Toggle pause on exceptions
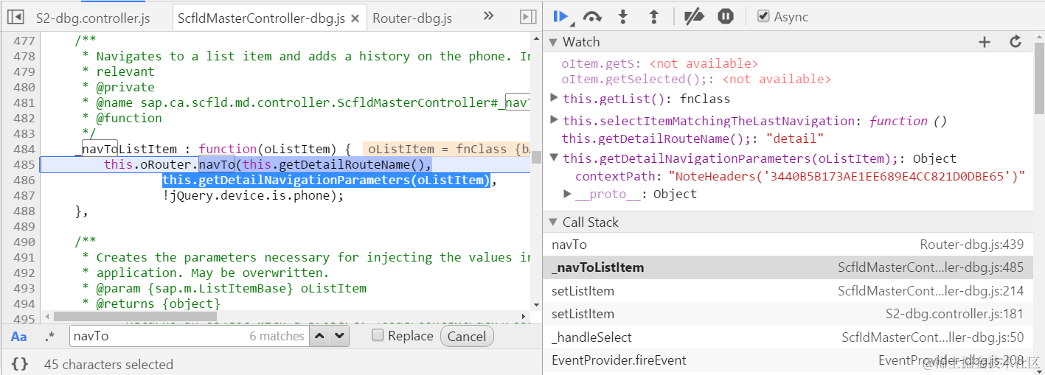Image resolution: width=1045 pixels, height=375 pixels. 726,16
